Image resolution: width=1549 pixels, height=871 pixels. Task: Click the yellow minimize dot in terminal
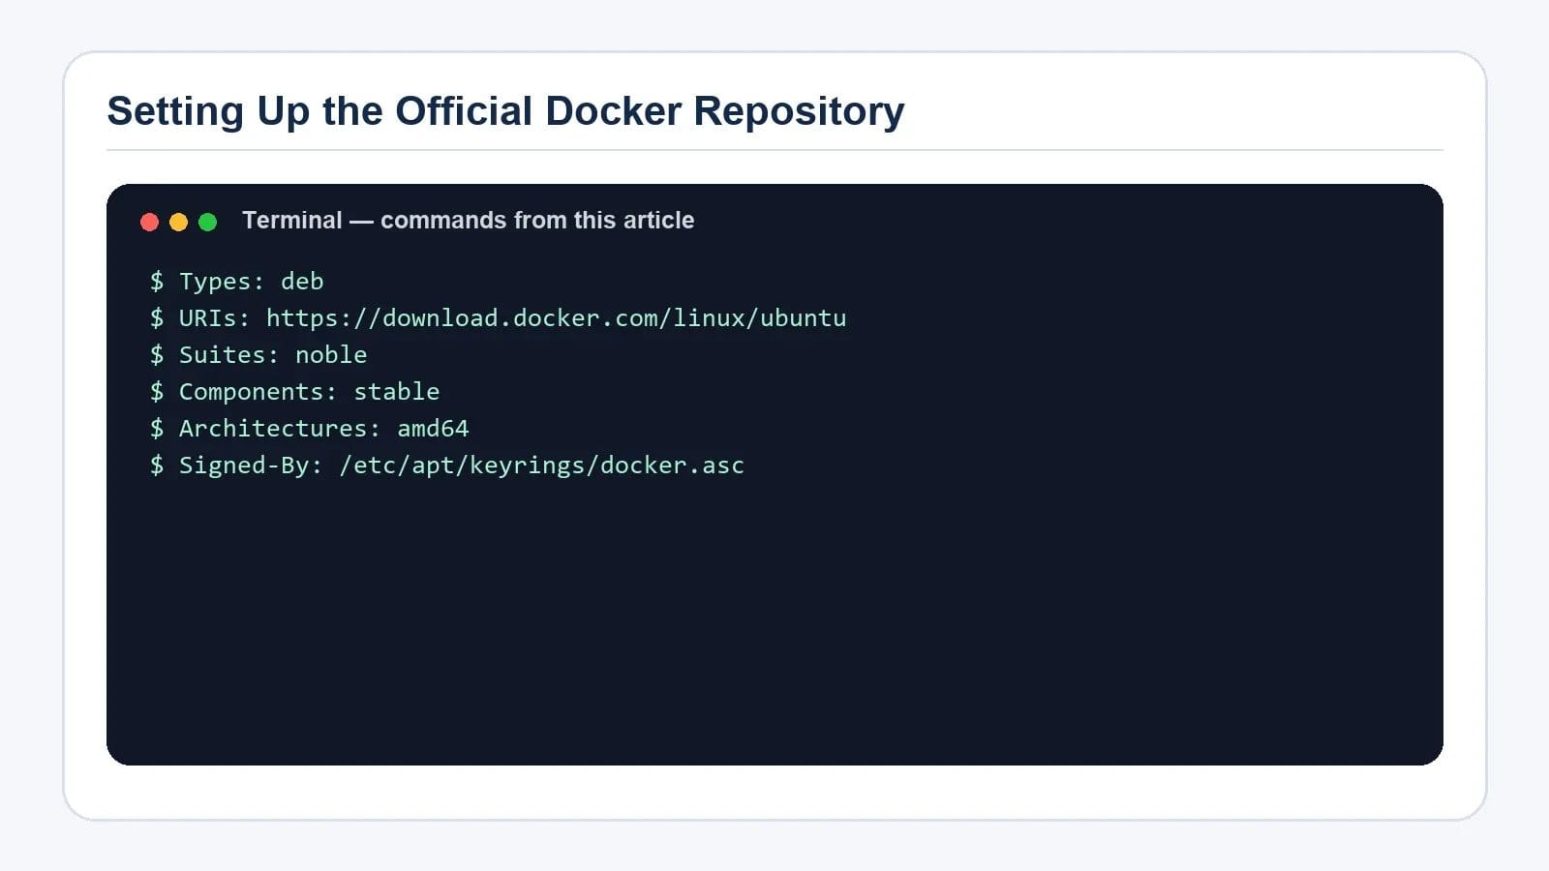pos(178,222)
